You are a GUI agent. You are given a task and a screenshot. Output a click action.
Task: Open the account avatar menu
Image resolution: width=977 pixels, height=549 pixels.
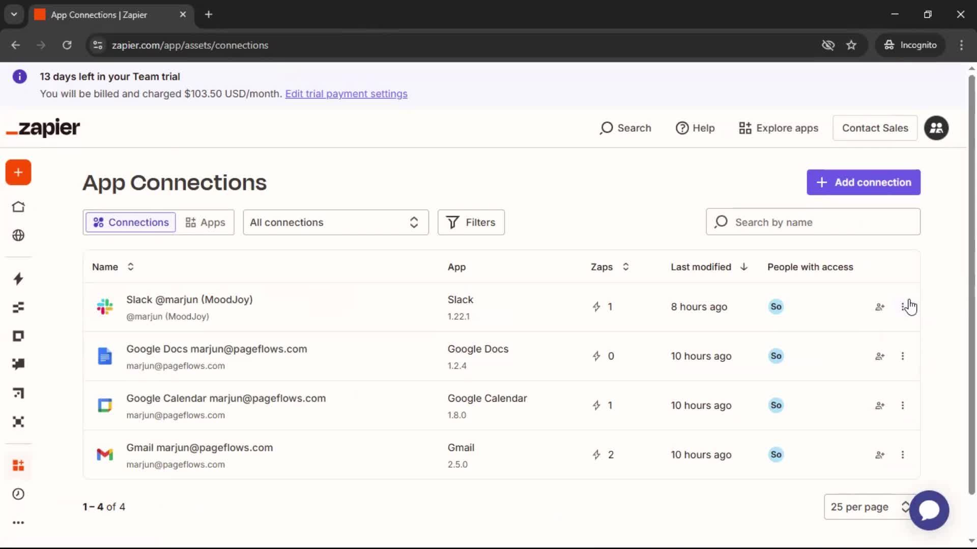tap(936, 128)
